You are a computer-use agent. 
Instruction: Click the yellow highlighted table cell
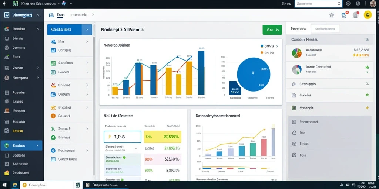(162, 137)
